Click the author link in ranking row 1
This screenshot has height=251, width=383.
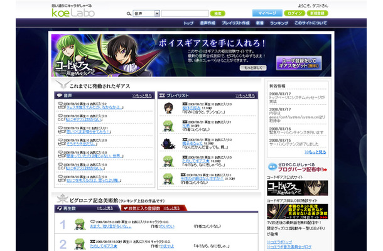[x=167, y=227]
